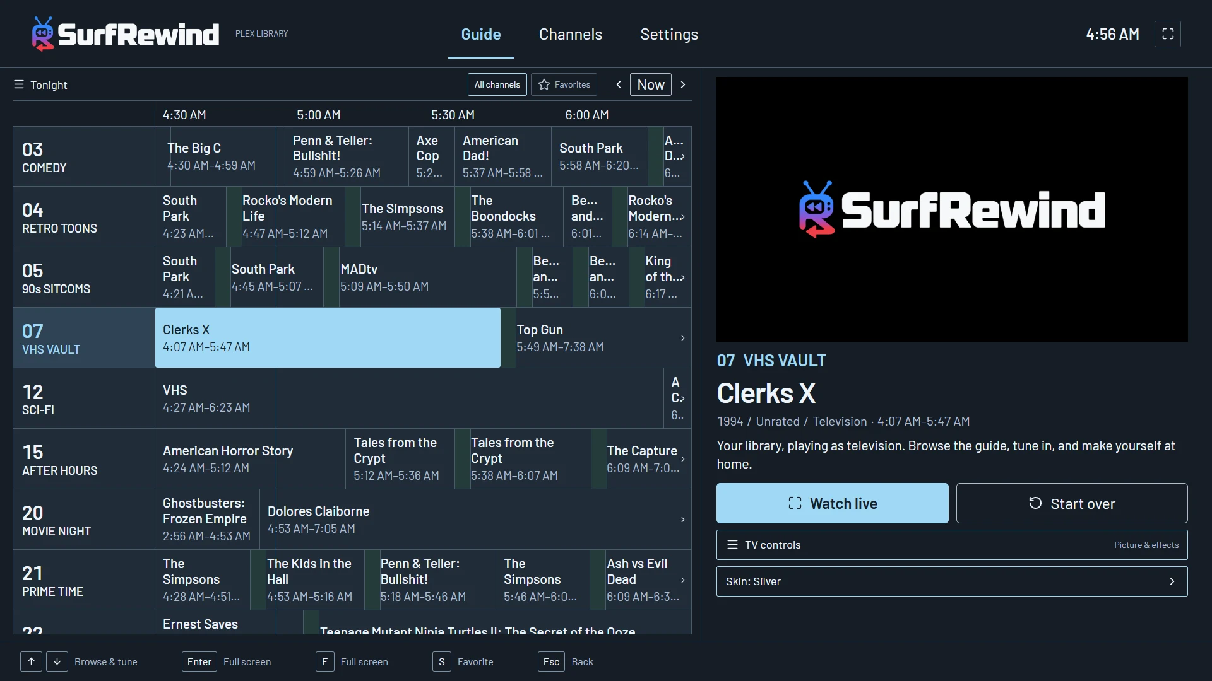The image size is (1212, 681).
Task: Open the Tonight menu label
Action: pyautogui.click(x=49, y=85)
